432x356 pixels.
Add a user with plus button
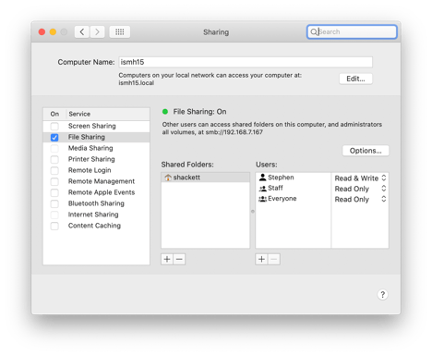tap(261, 259)
